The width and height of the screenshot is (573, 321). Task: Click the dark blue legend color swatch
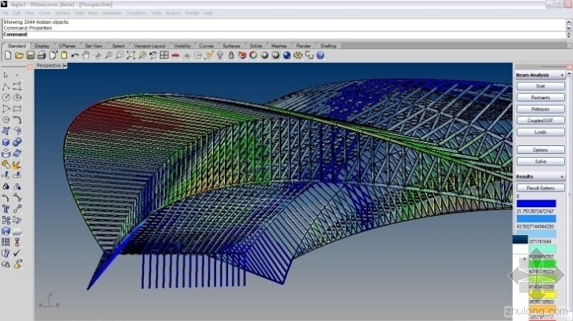click(536, 204)
